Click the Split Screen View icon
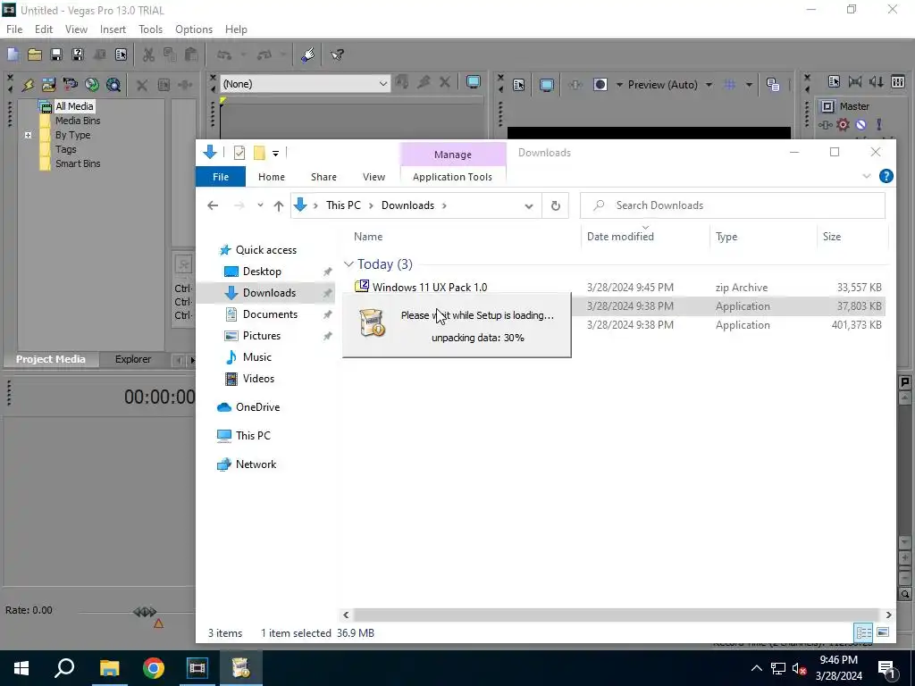The height and width of the screenshot is (686, 915). click(x=600, y=85)
